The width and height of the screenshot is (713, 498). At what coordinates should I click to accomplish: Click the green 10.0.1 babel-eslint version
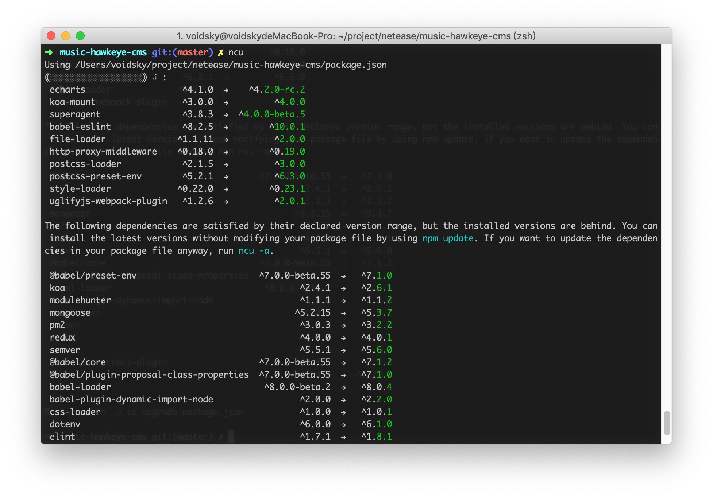290,127
